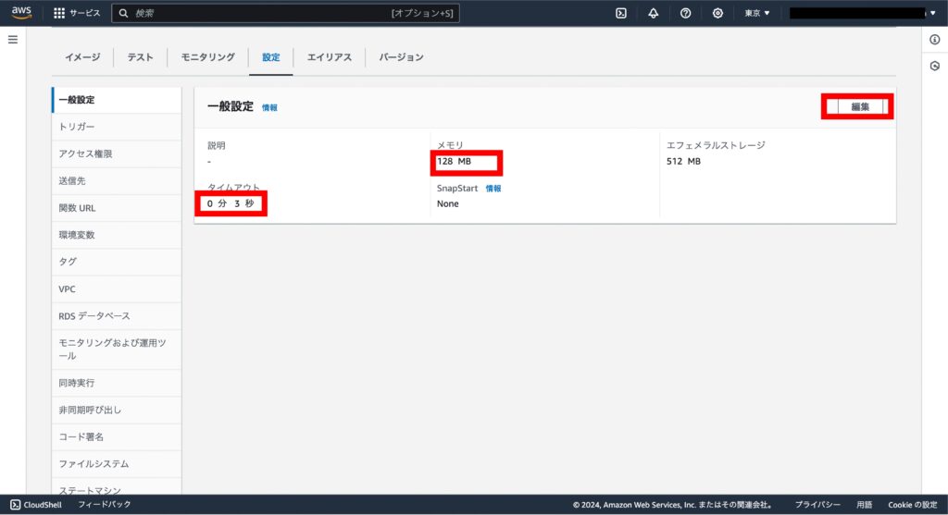The image size is (948, 515).
Task: Click the SnapStart None value
Action: tap(448, 204)
